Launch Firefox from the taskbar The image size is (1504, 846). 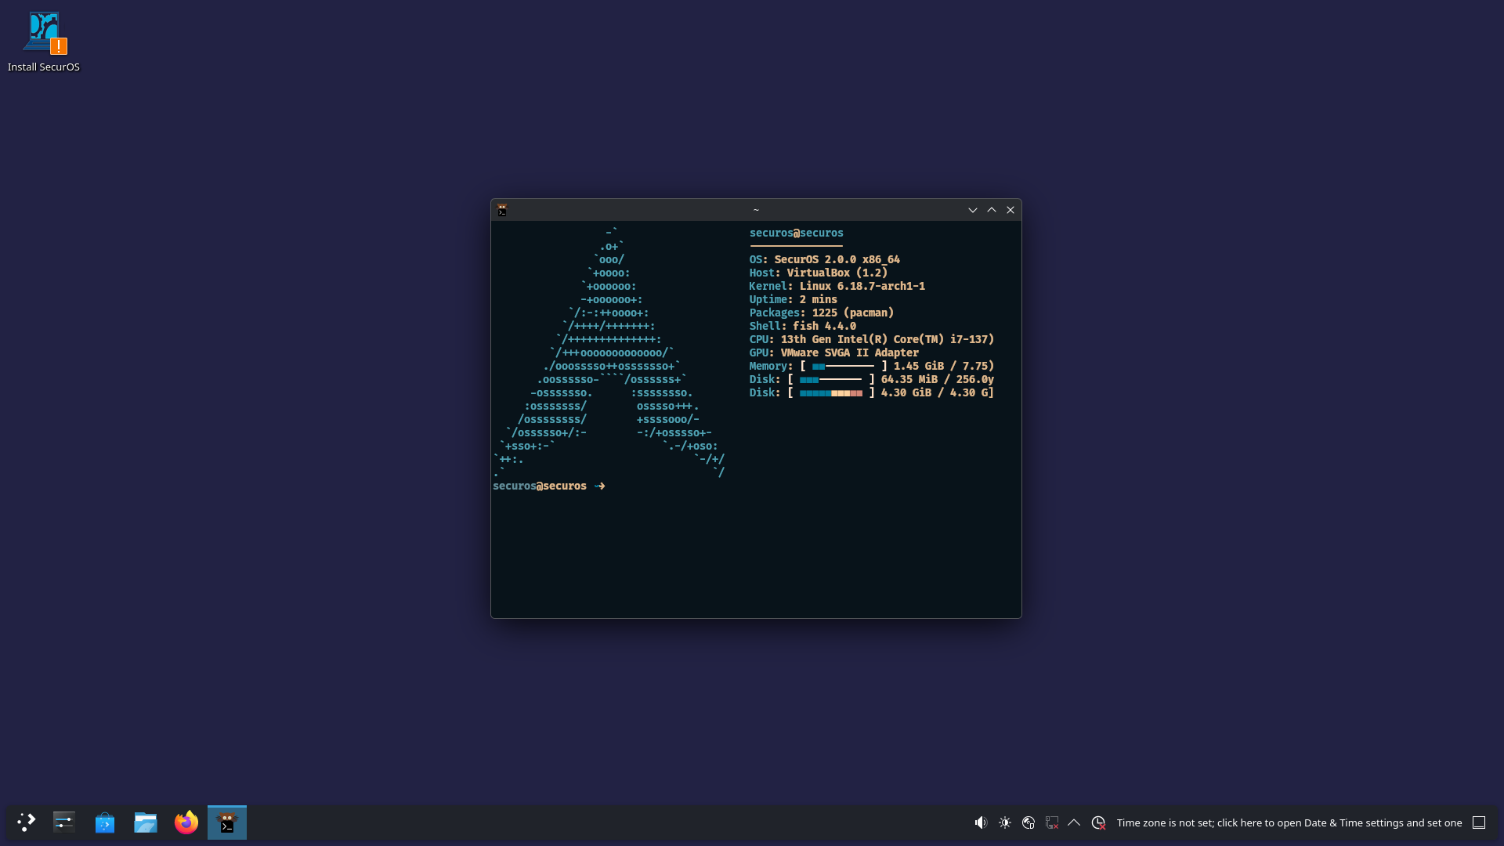coord(186,822)
